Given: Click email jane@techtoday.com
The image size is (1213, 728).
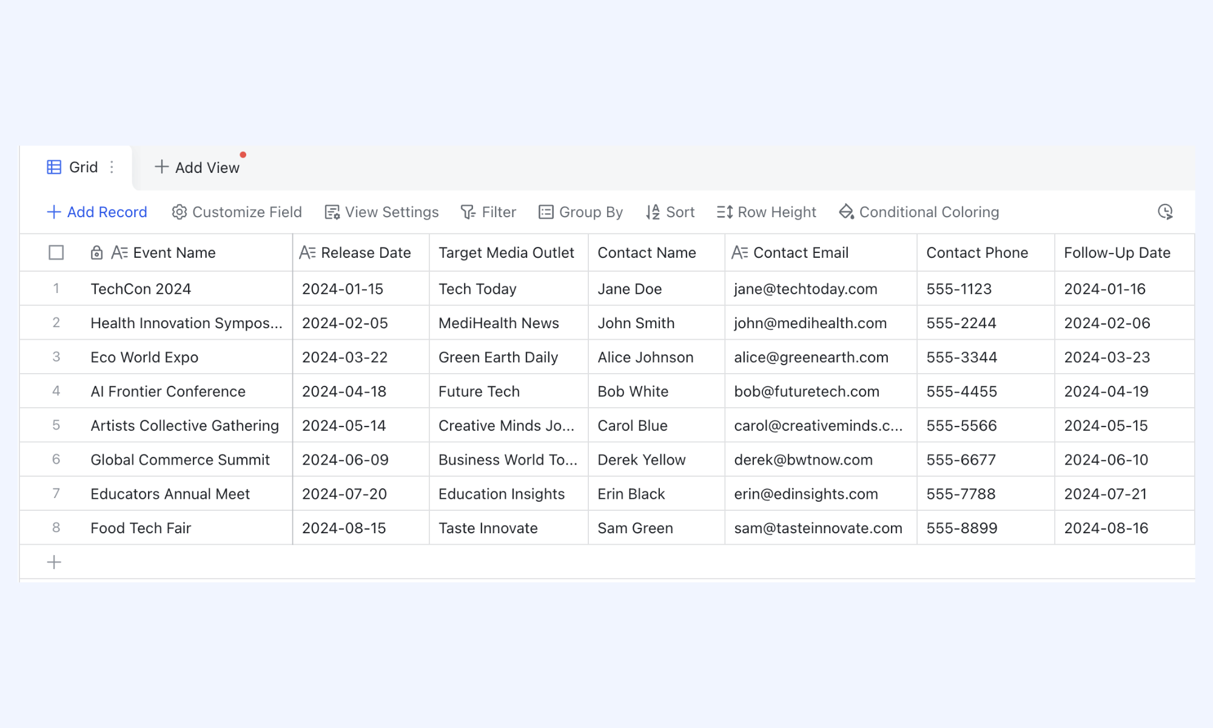Looking at the screenshot, I should [821, 289].
